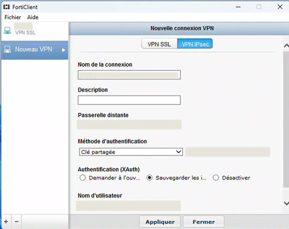
Task: Click the Nom de la connexion field
Action: [129, 75]
